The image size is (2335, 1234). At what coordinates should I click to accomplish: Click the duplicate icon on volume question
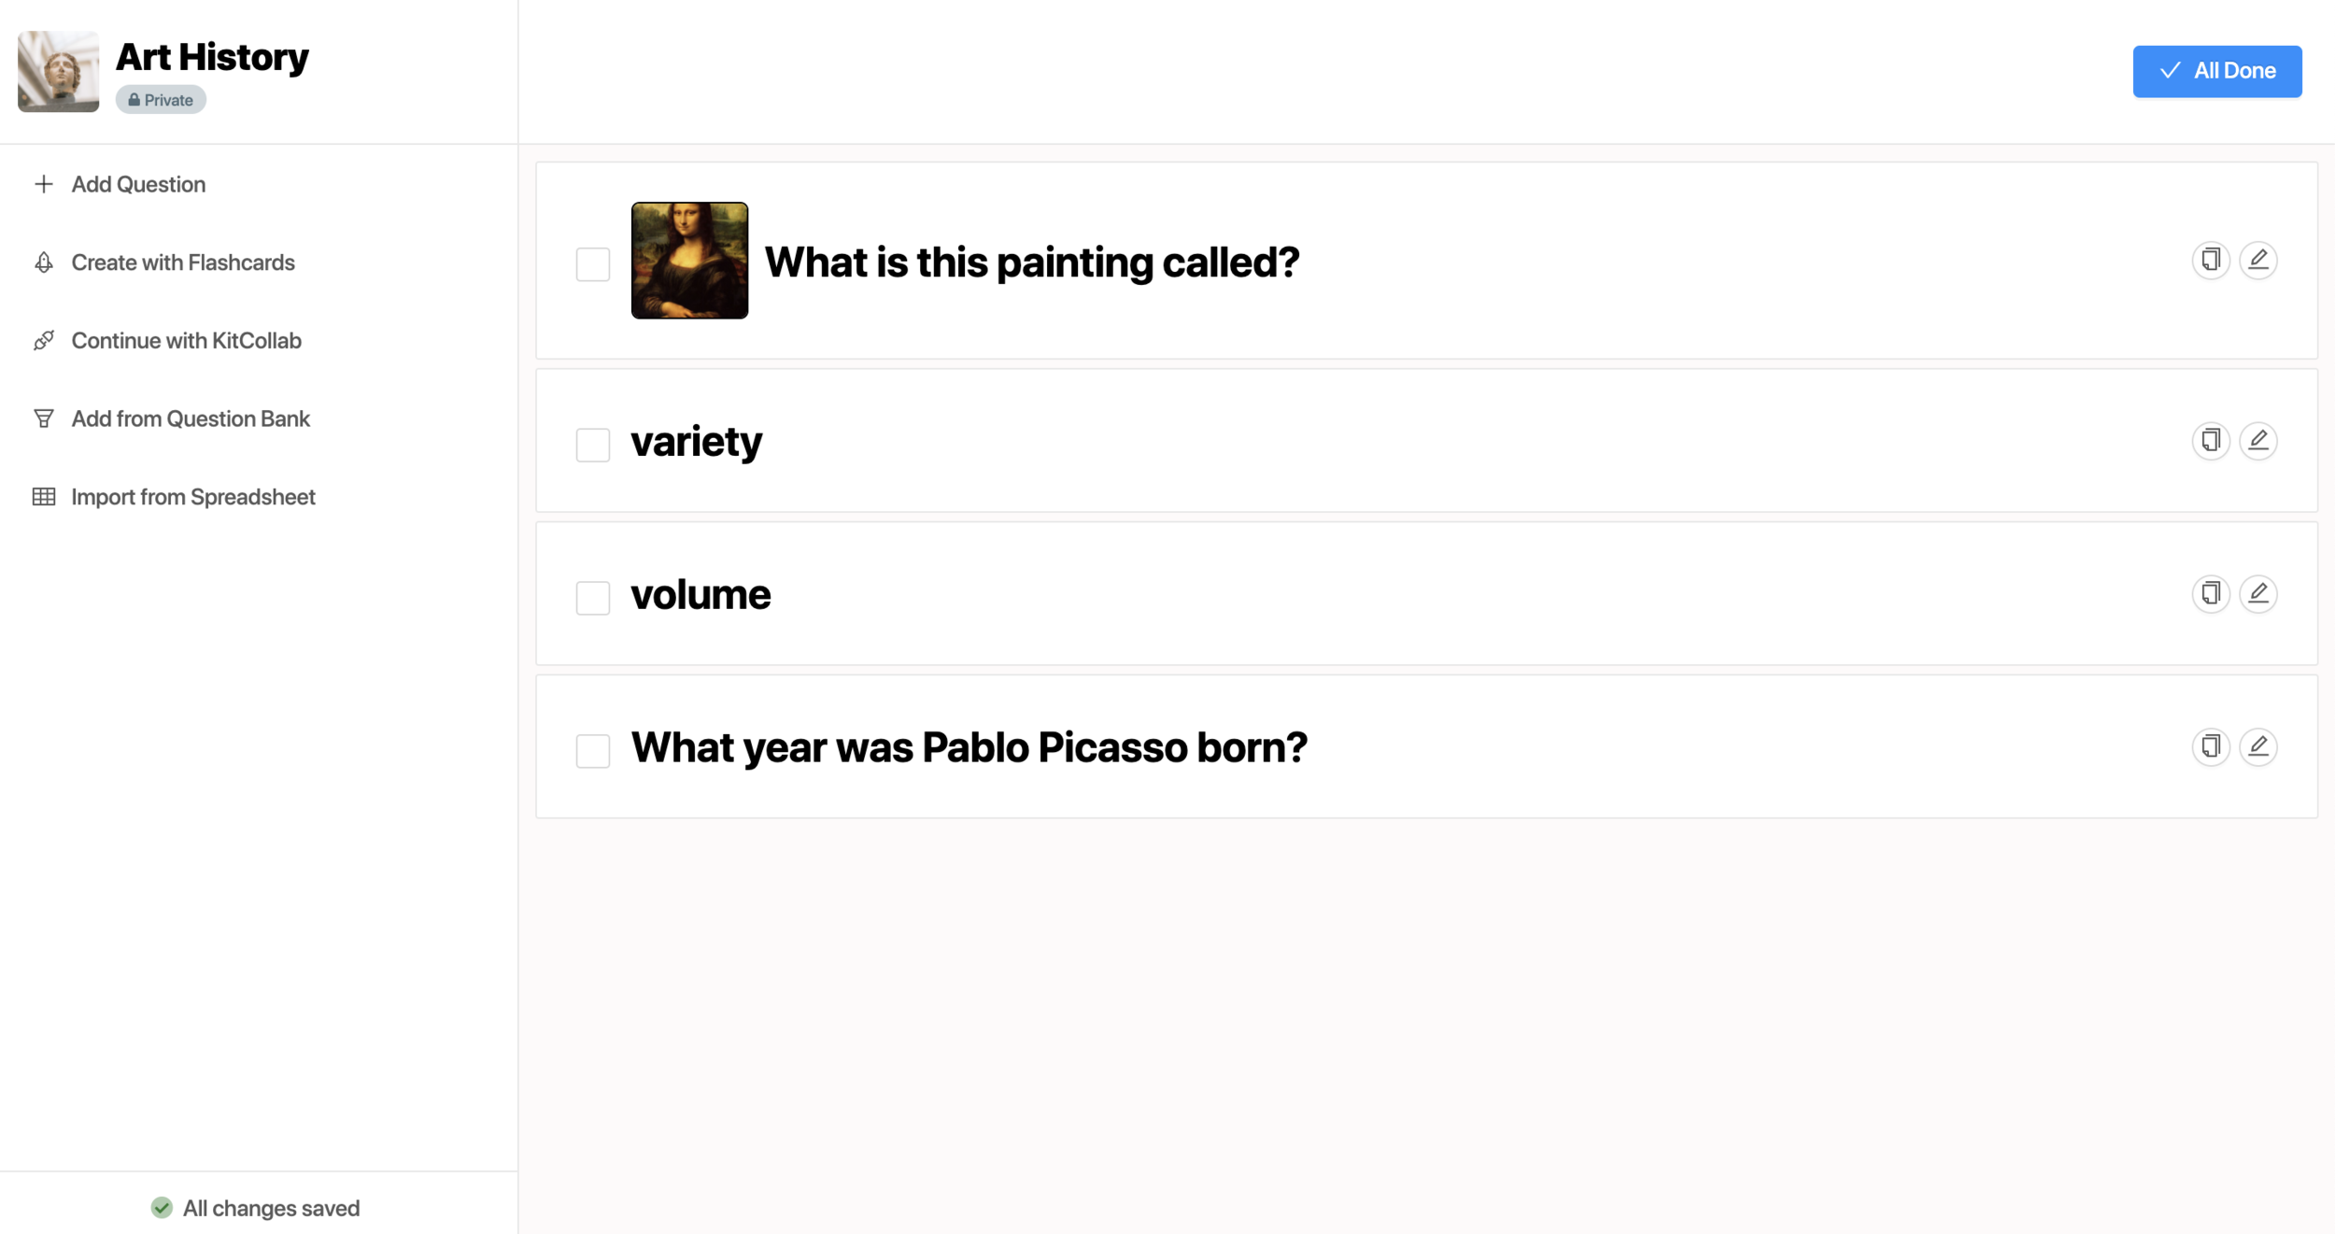coord(2212,593)
